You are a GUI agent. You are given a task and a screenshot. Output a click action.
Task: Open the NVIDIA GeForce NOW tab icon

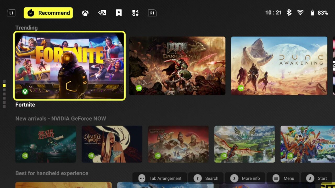pyautogui.click(x=102, y=13)
